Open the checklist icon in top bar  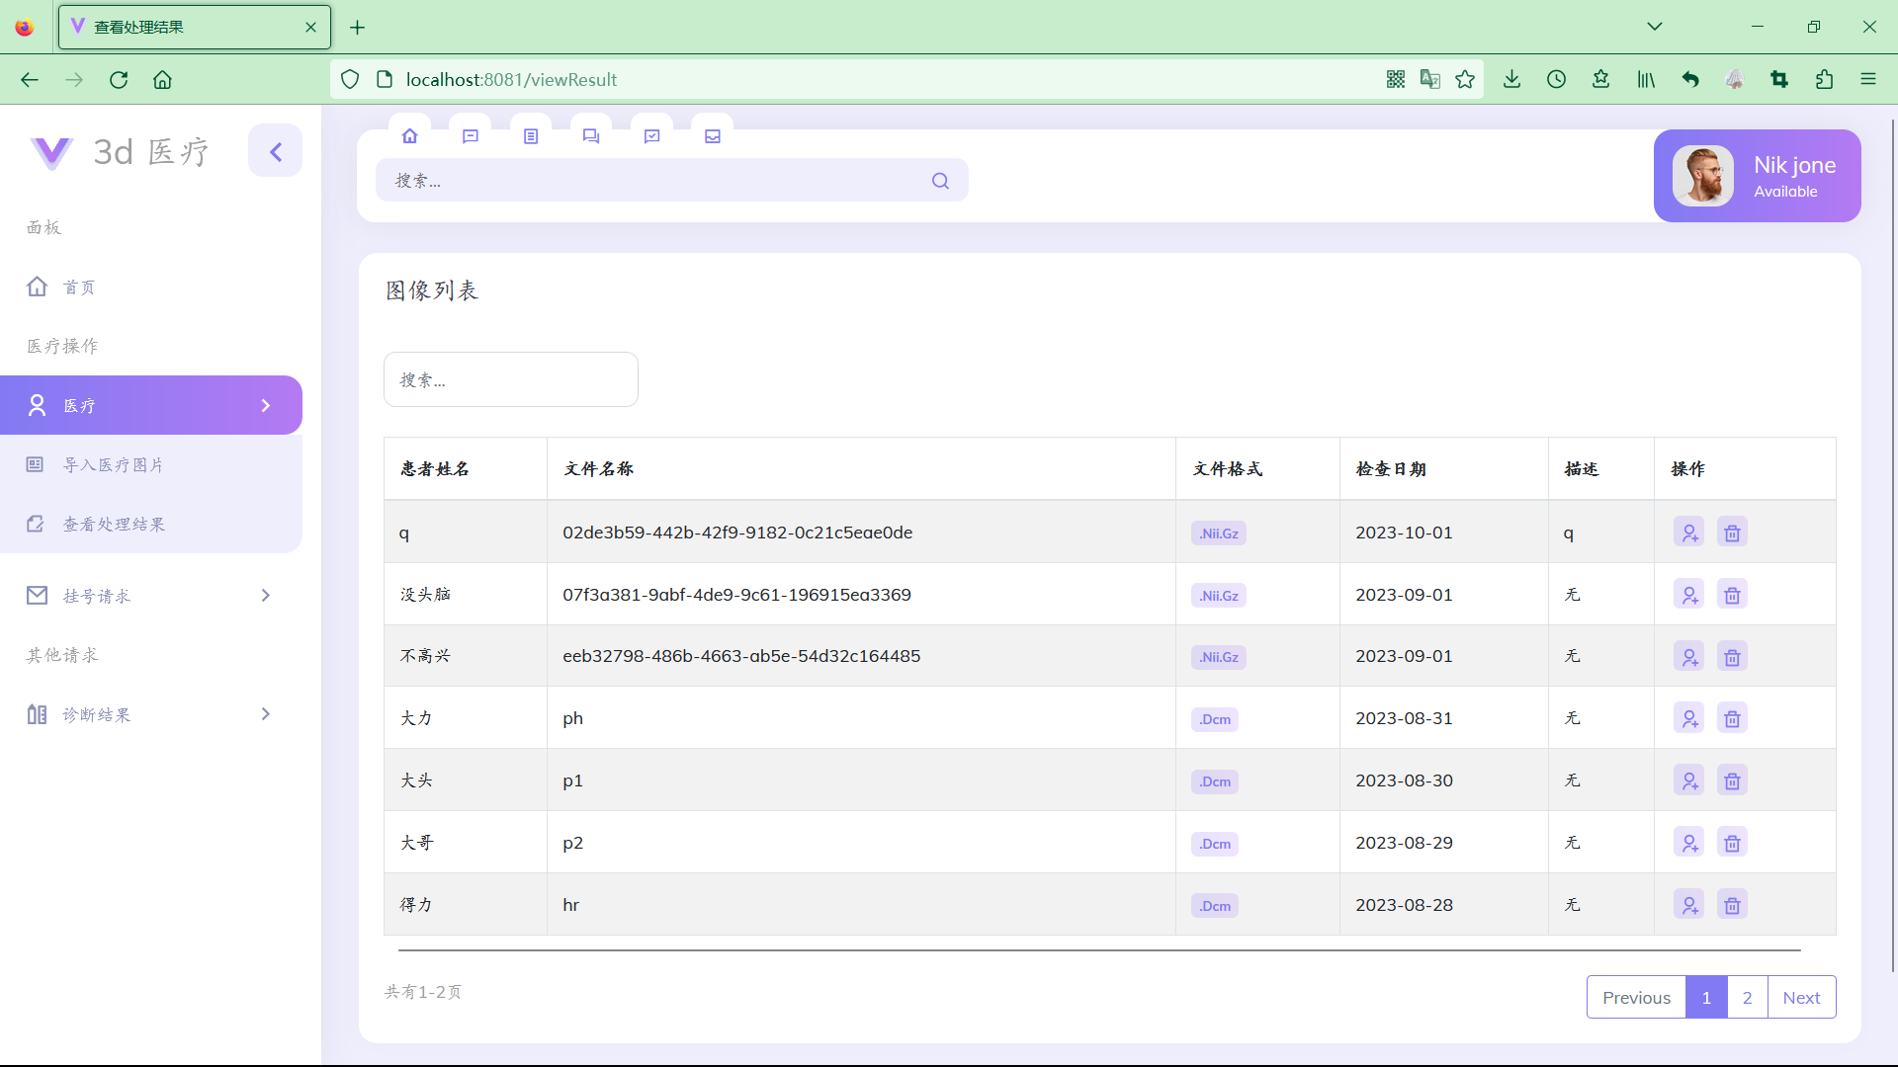click(652, 136)
